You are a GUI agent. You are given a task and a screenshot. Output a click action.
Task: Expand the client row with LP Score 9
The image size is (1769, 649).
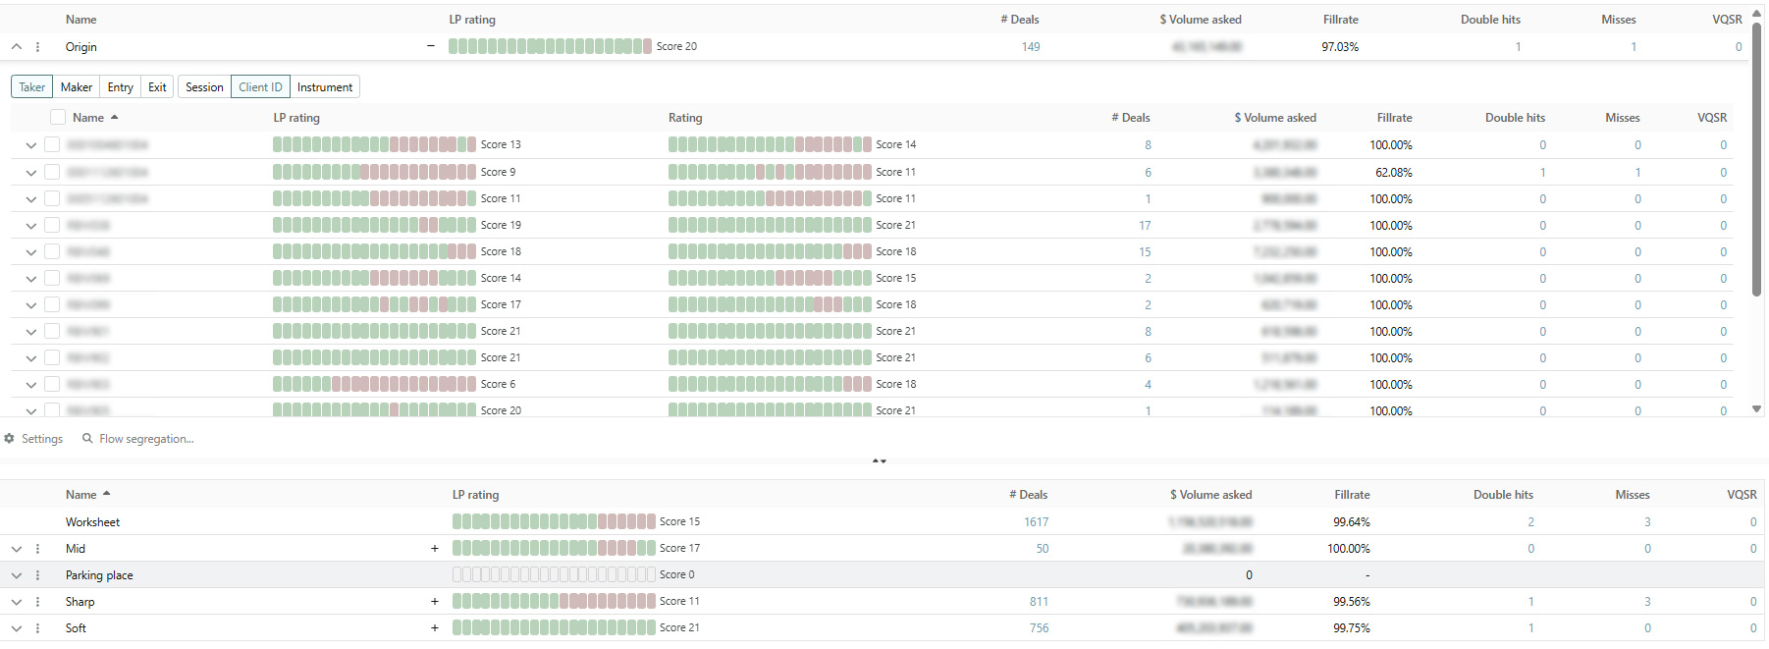pos(31,173)
